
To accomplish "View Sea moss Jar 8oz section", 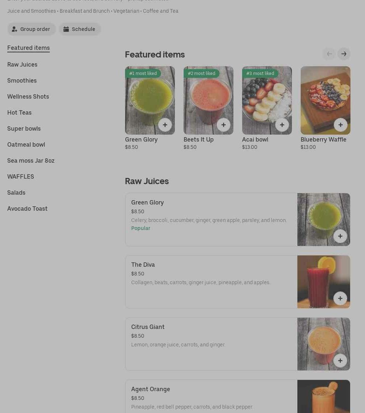I will (x=31, y=161).
